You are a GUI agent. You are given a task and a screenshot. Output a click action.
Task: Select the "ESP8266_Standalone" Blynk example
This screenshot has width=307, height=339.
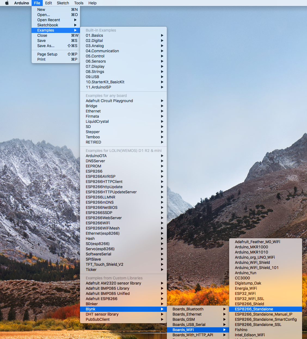coord(254,309)
